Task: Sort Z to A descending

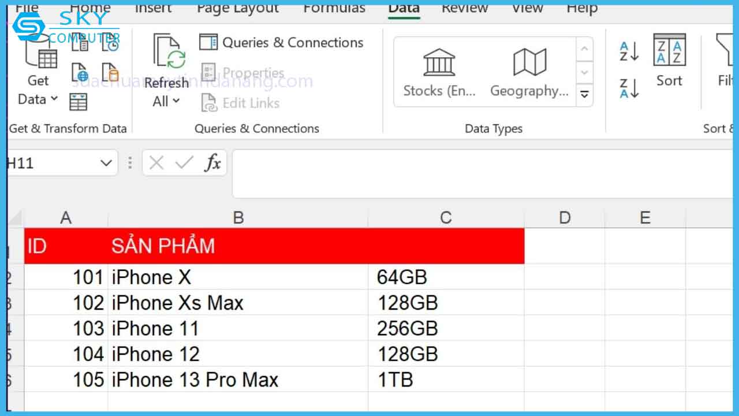Action: click(629, 88)
